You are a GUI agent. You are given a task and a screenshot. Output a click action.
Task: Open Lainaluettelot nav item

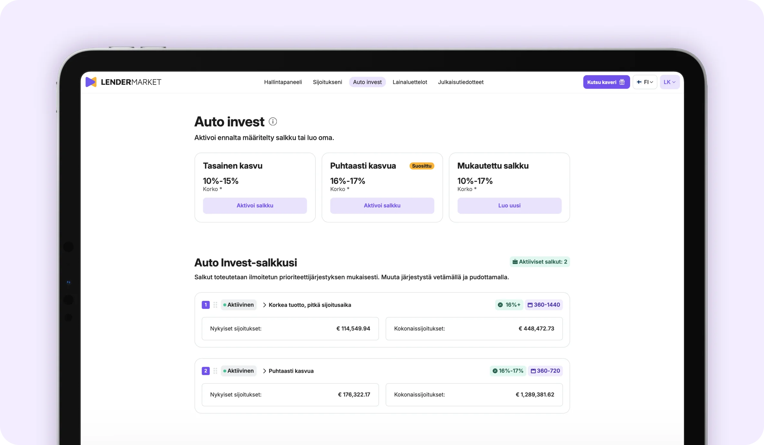(410, 82)
